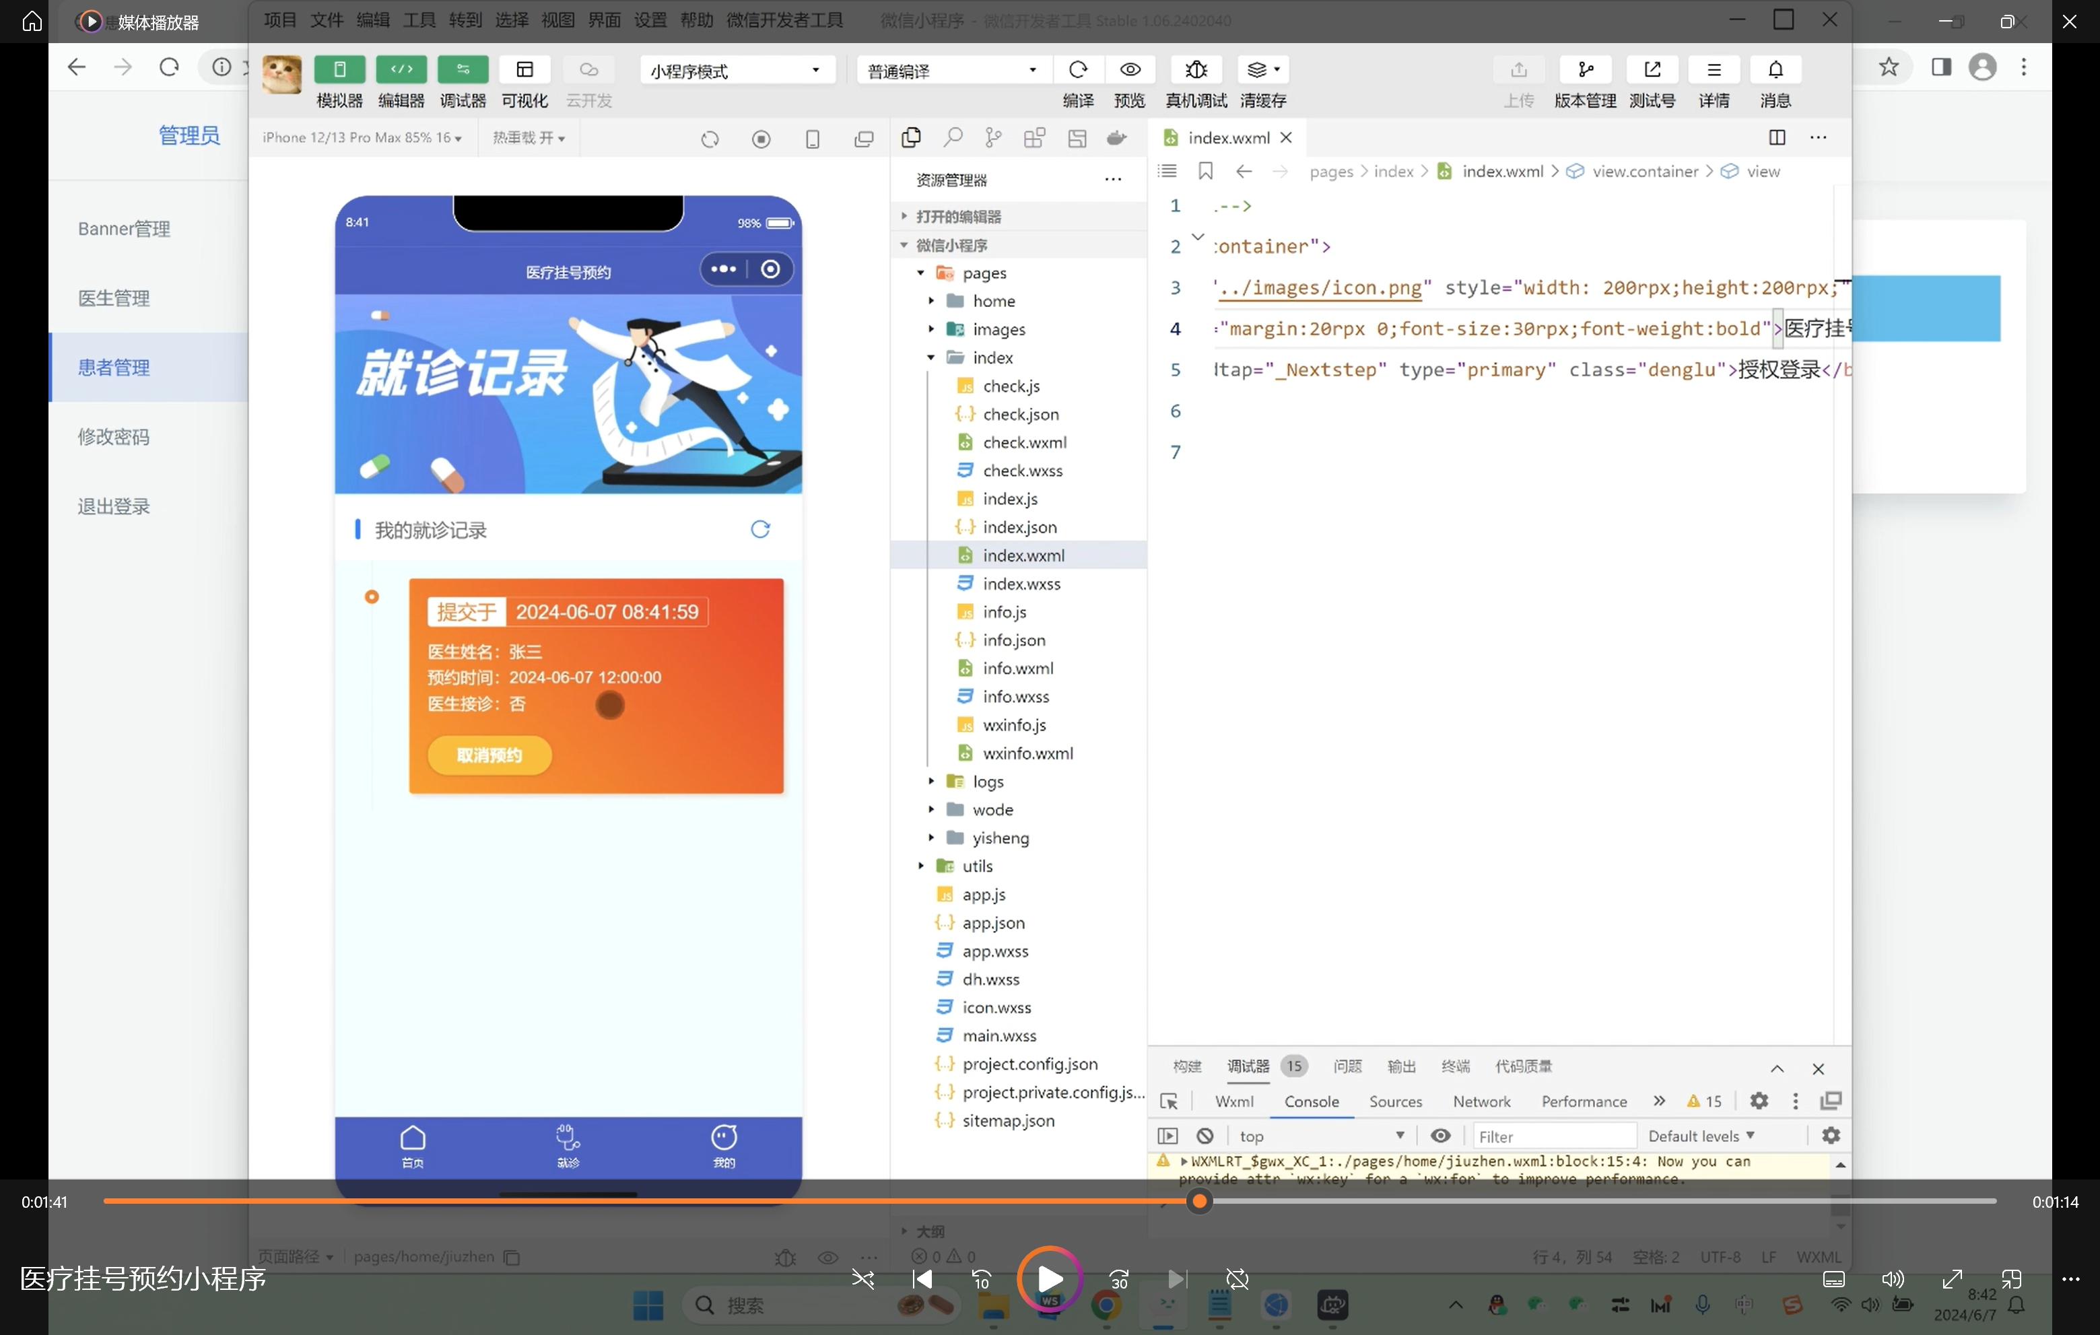The image size is (2100, 1335).
Task: Adjust media player volume icon
Action: [1893, 1279]
